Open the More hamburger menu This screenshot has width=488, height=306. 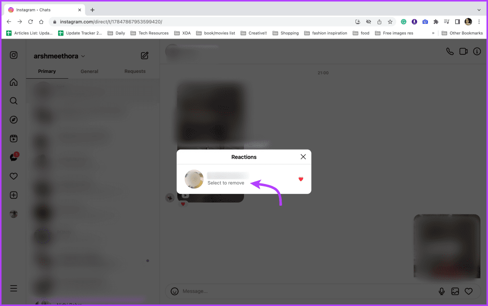click(x=13, y=288)
